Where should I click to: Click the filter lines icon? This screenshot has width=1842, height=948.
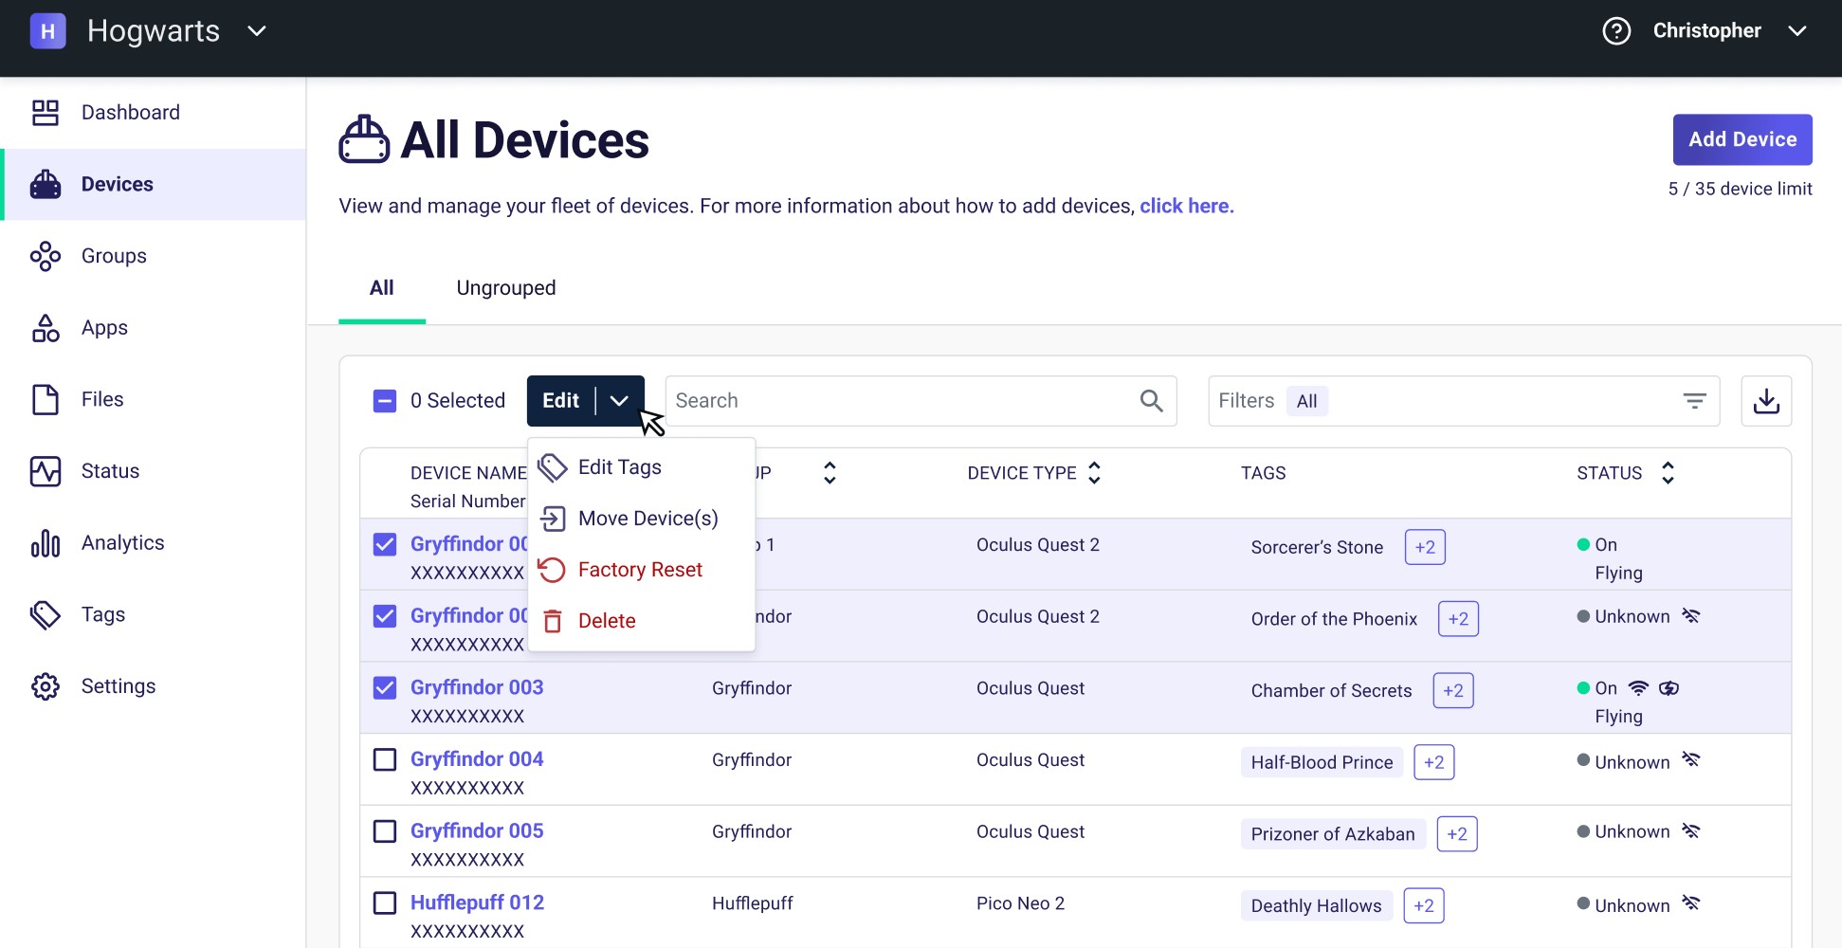1694,401
